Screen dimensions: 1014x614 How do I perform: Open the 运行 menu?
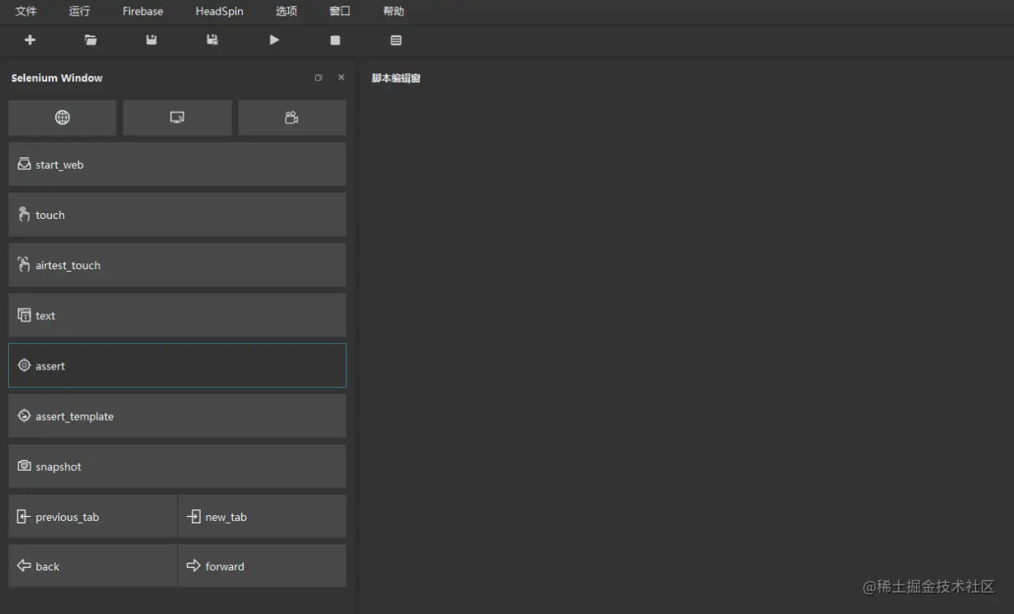click(80, 12)
